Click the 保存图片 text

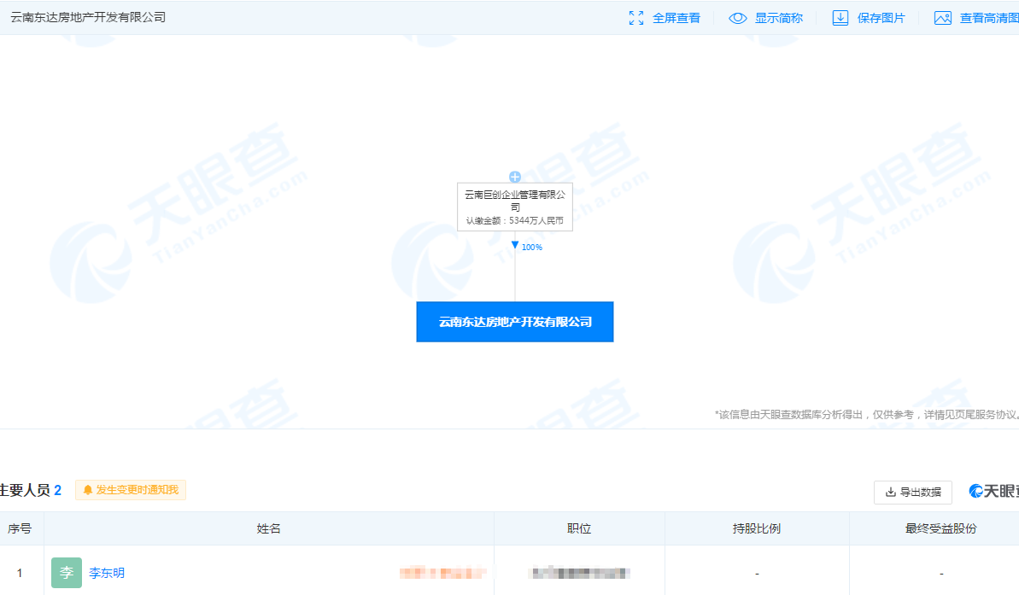881,18
